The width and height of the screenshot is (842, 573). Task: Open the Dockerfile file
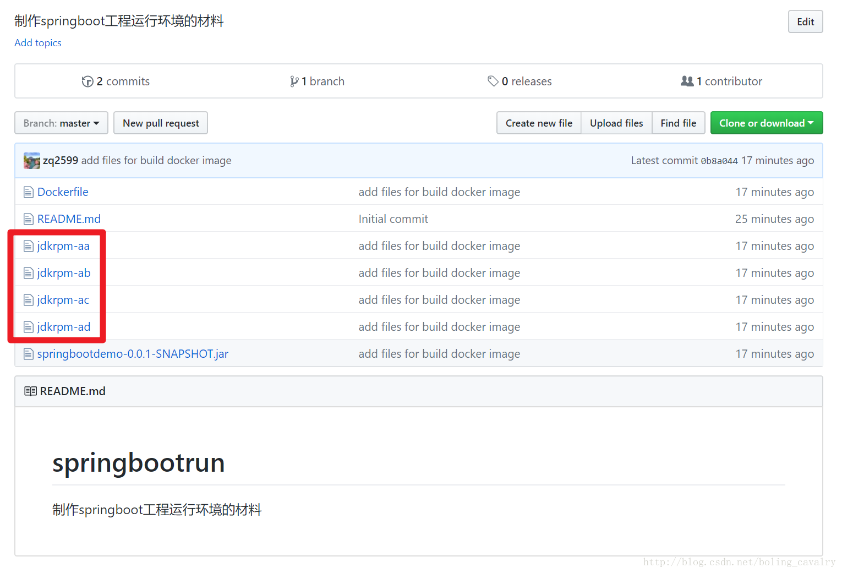[63, 192]
